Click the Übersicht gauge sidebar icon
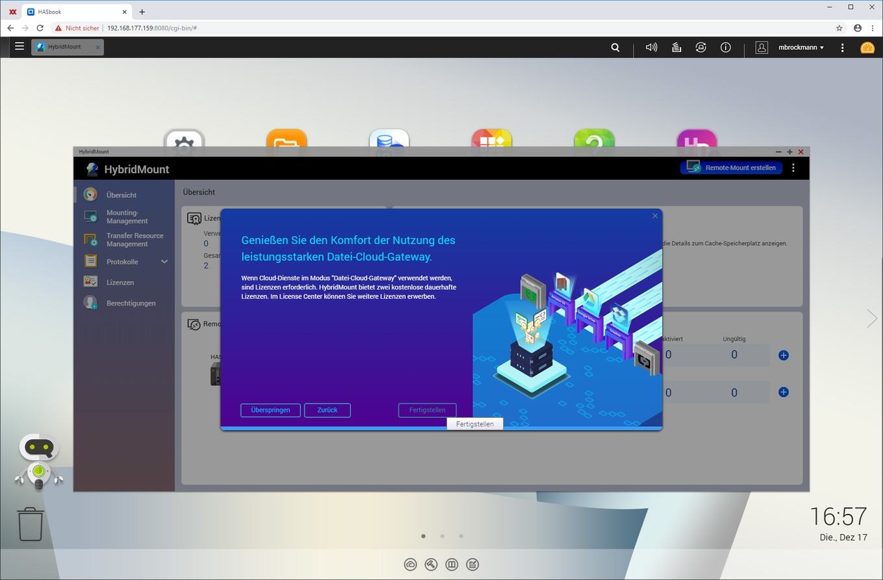This screenshot has height=580, width=883. tap(90, 194)
